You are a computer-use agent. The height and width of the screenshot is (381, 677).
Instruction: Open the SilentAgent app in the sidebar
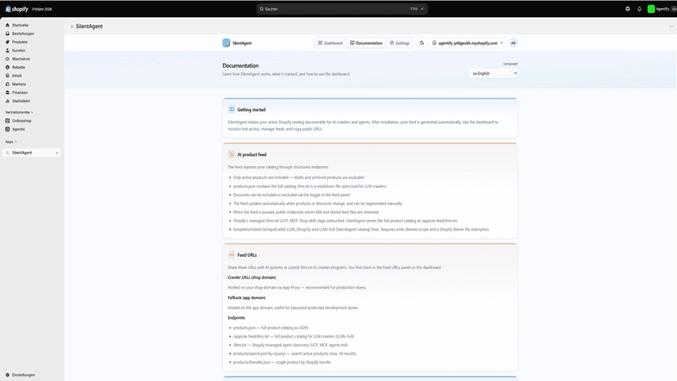(x=32, y=153)
